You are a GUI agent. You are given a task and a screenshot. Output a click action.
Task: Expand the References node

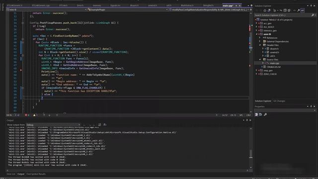tap(260, 38)
